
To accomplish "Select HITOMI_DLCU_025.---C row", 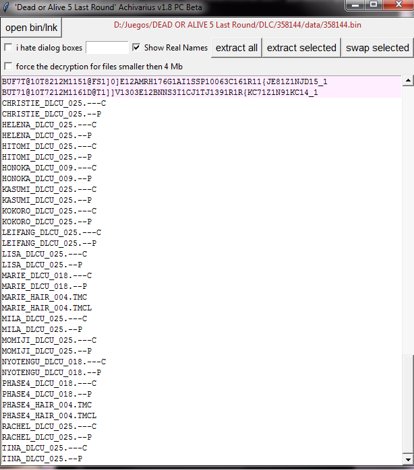I will 201,146.
